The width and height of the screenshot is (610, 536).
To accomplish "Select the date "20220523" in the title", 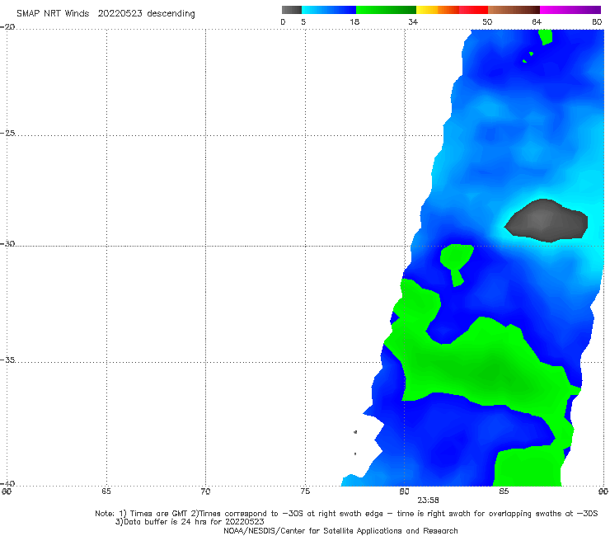I will click(120, 13).
